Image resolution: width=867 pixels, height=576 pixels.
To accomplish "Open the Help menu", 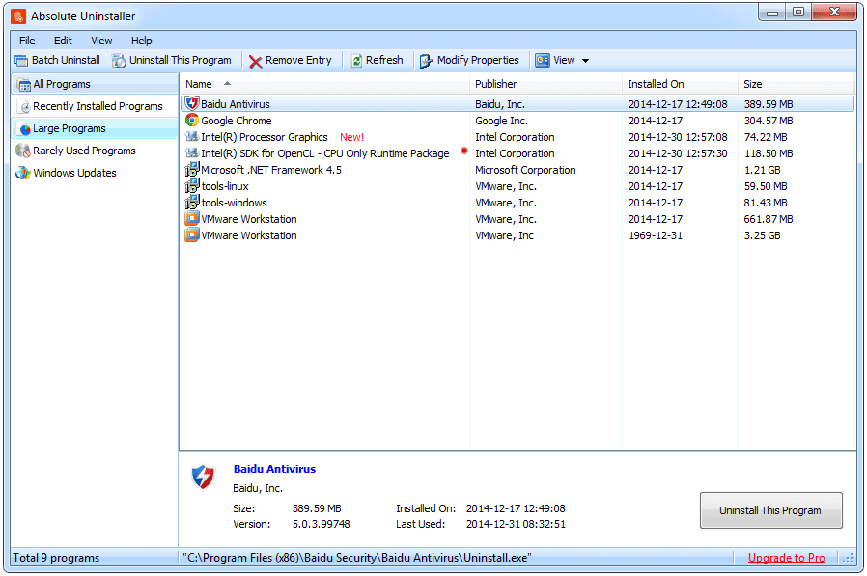I will (141, 41).
